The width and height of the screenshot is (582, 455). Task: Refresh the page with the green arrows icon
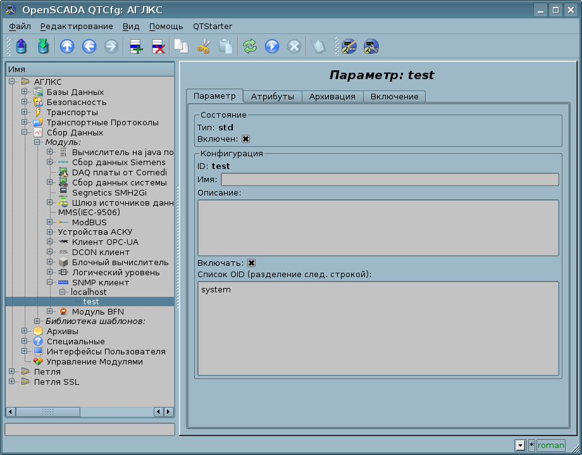coord(250,46)
